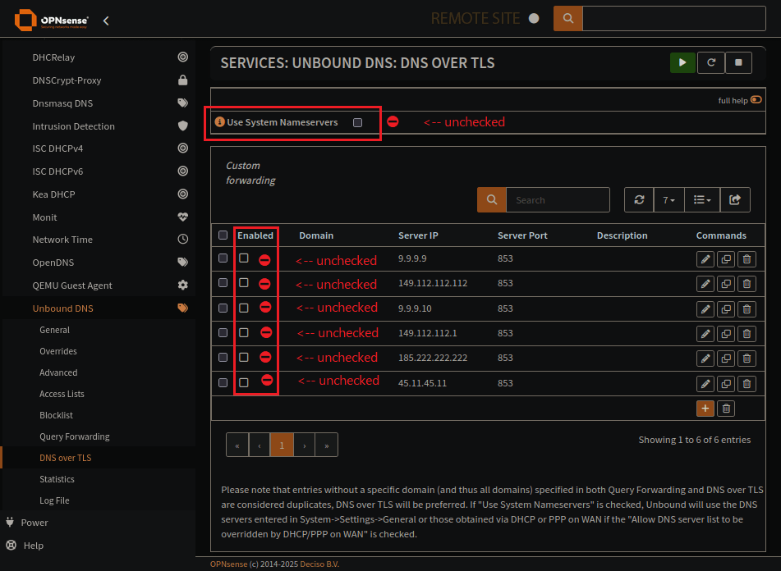Open the Overrides page
This screenshot has height=571, width=781.
pyautogui.click(x=58, y=351)
